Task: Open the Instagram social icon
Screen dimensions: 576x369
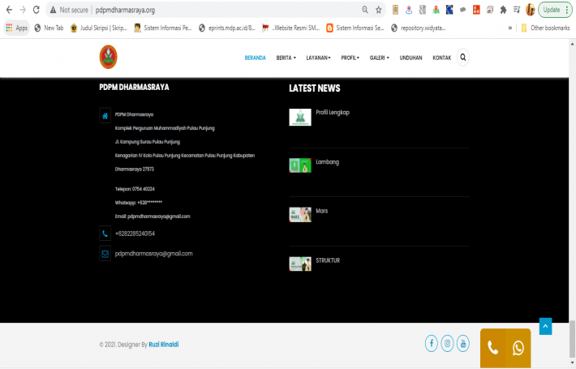Action: (x=447, y=343)
